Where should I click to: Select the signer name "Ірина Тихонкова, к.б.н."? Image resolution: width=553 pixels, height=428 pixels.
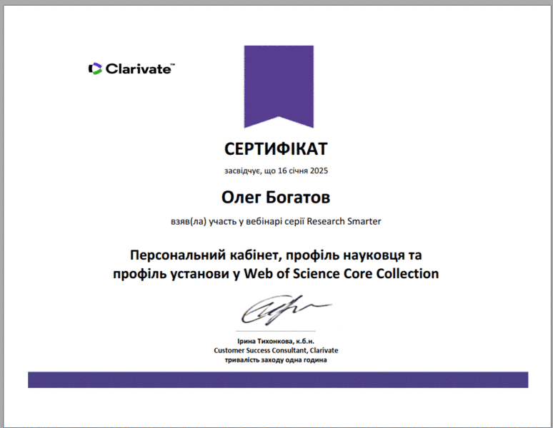(276, 341)
